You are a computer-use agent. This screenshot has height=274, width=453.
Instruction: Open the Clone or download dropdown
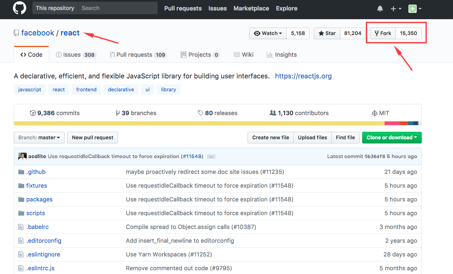coord(392,138)
